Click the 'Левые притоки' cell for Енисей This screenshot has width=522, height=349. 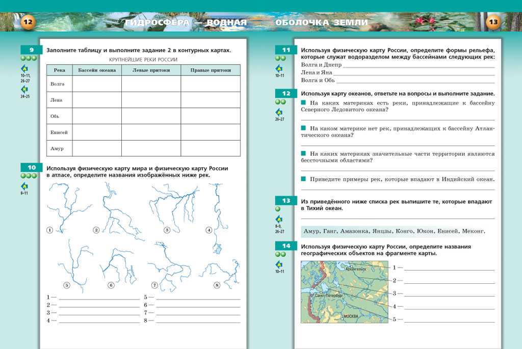[x=151, y=132]
